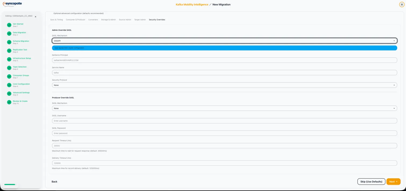Go to the Consumer Groups step
Screen dimensions: 406x191
[21, 75]
